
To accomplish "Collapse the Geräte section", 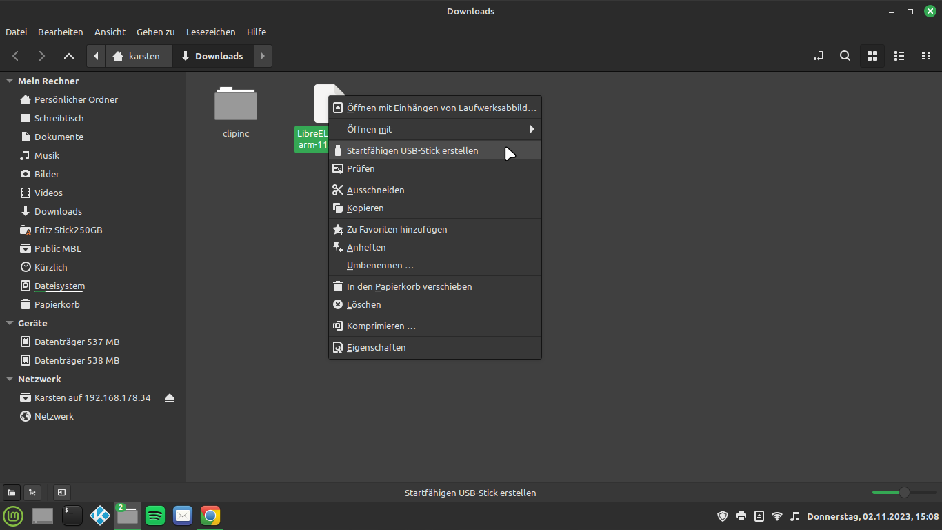I will [x=10, y=323].
